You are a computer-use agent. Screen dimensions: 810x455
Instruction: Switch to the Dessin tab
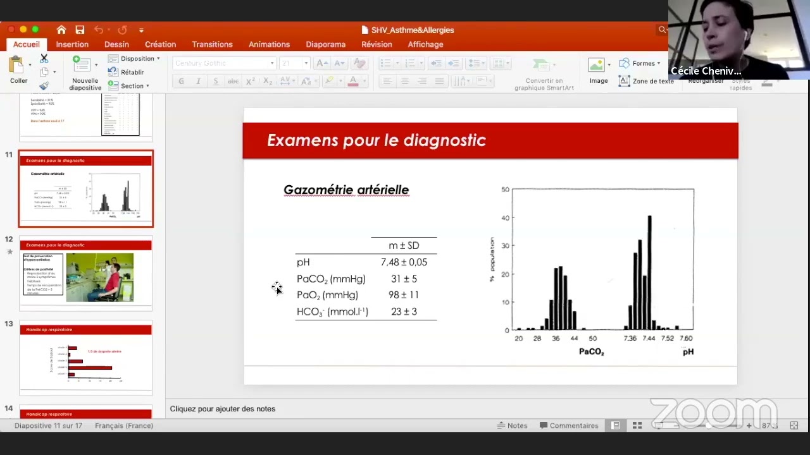(x=116, y=44)
